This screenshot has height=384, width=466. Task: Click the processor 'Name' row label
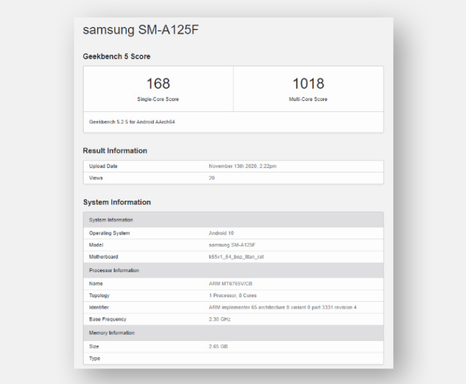[x=96, y=284]
